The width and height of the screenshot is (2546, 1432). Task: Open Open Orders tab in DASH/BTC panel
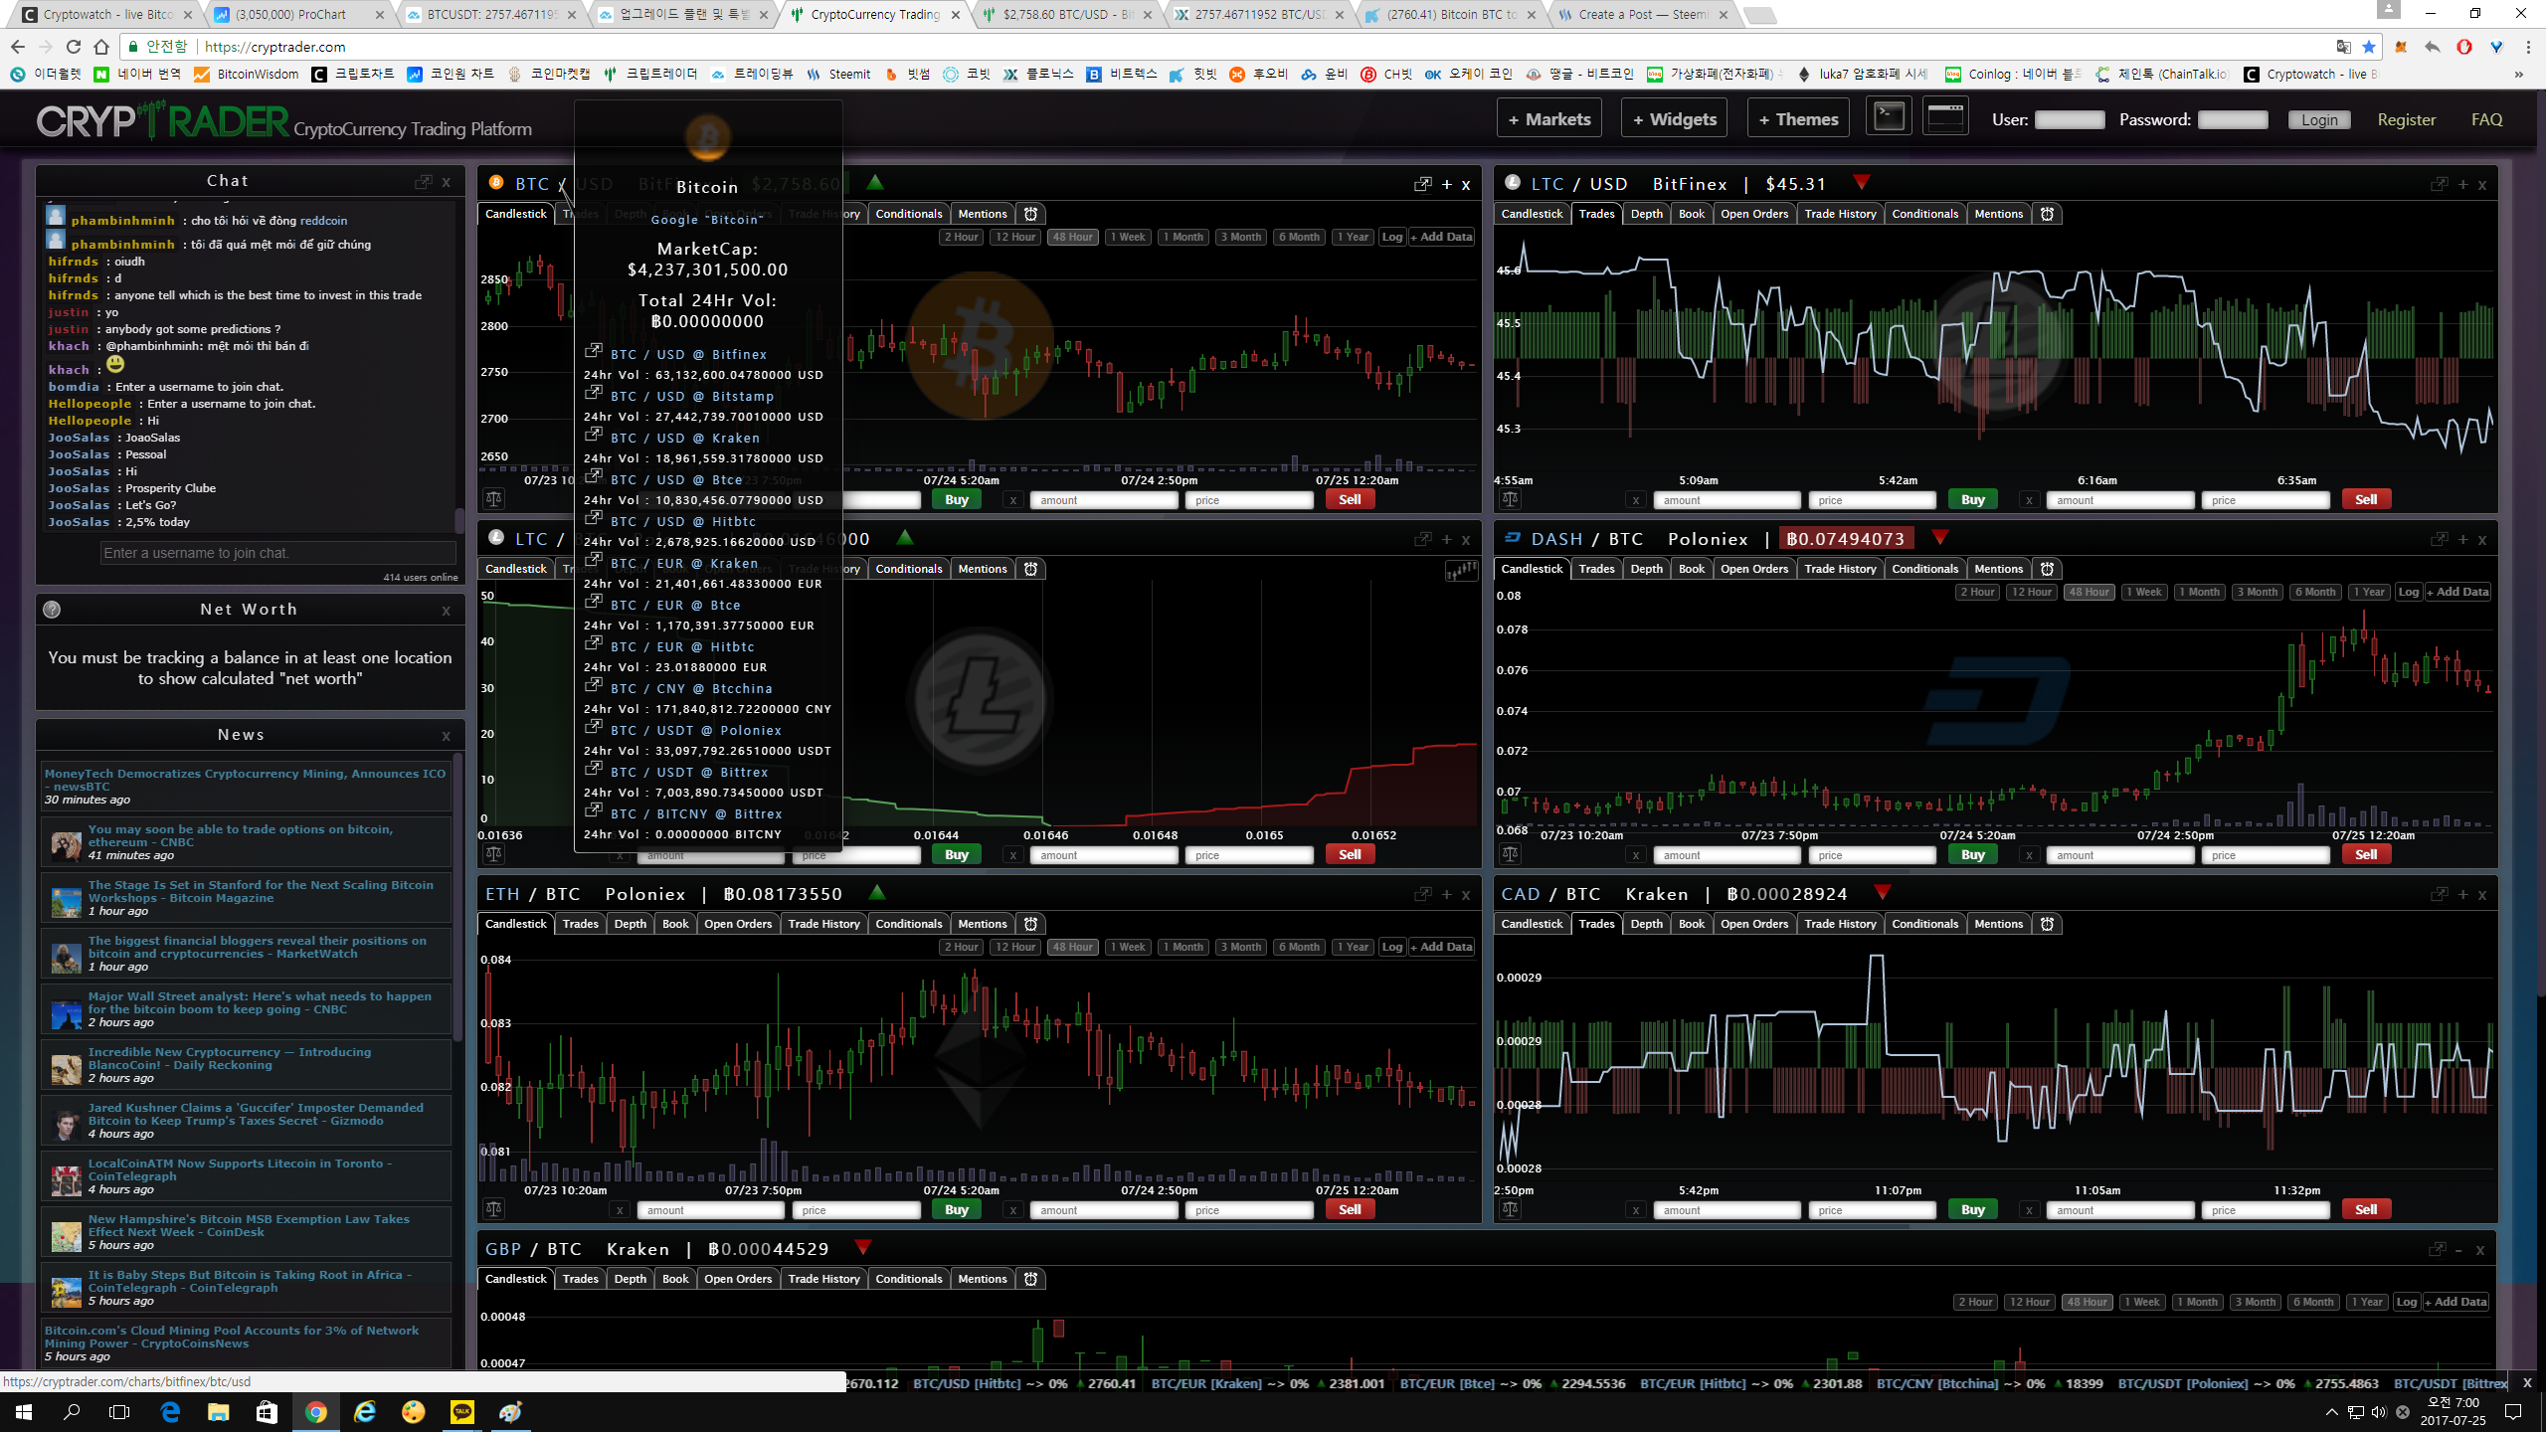[x=1754, y=569]
